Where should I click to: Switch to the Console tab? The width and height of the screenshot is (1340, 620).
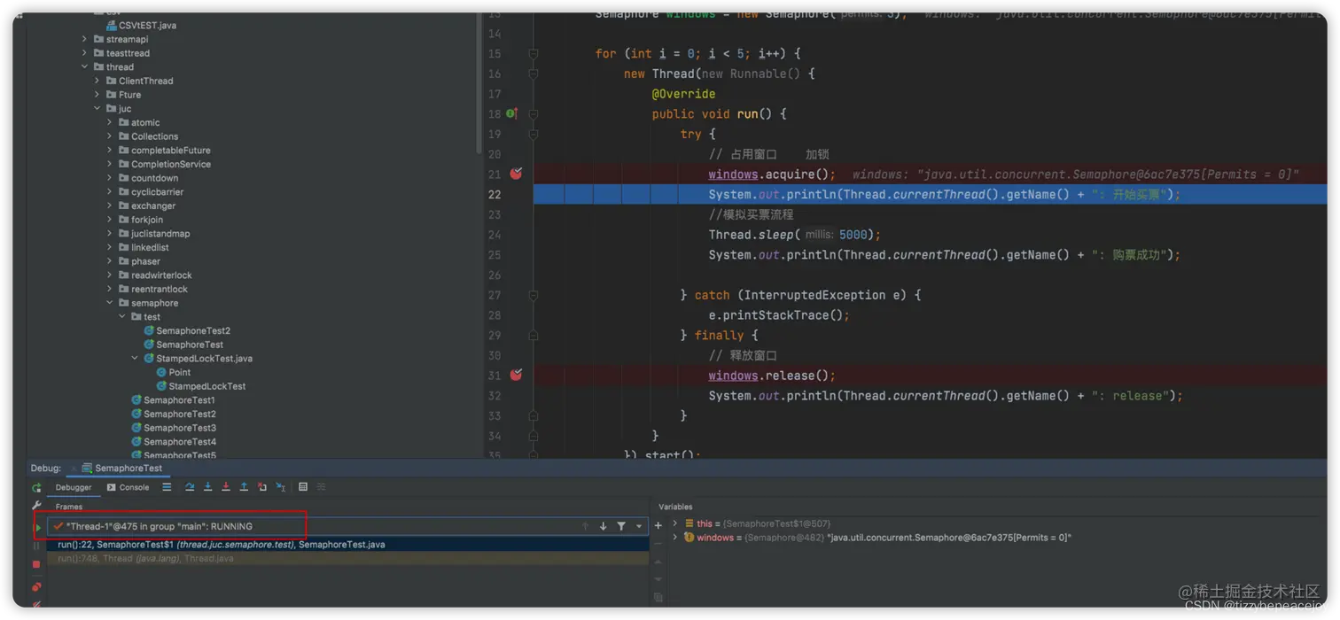[129, 487]
